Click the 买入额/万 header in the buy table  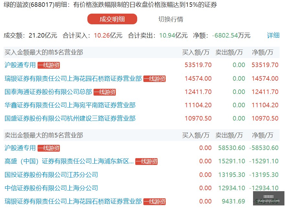point(195,52)
